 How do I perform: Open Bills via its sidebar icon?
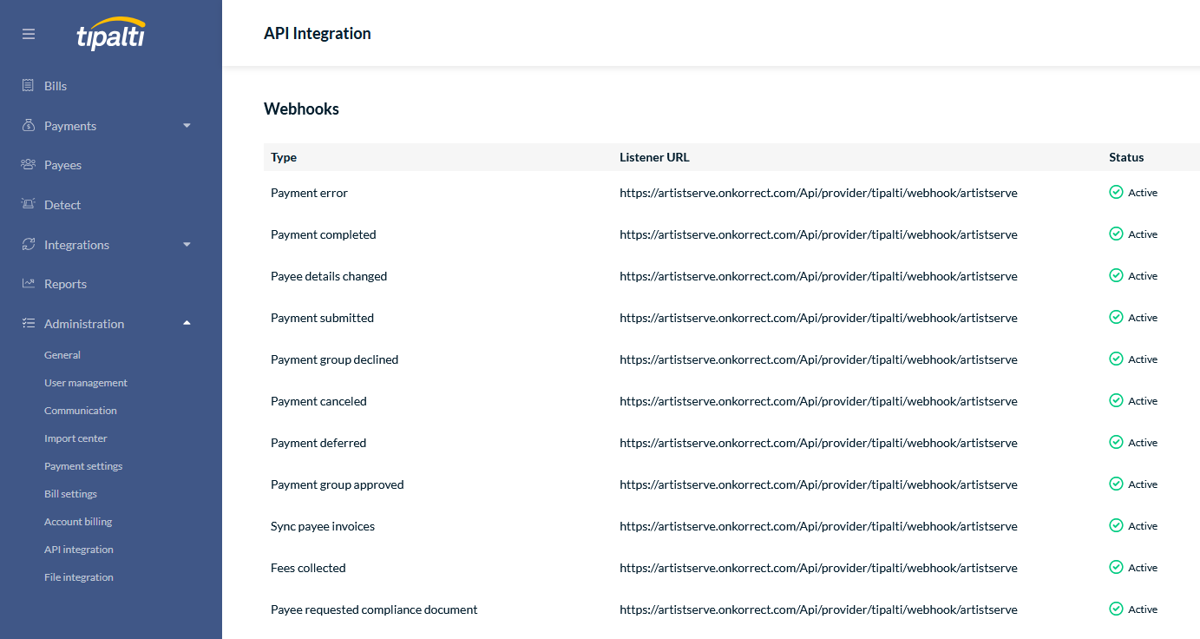pos(29,86)
